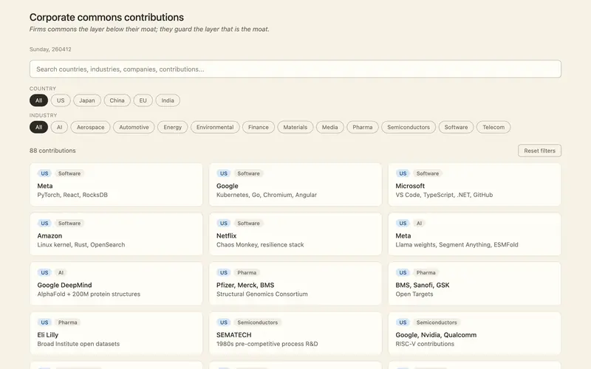The width and height of the screenshot is (591, 369).
Task: Click the US tag on Microsoft card
Action: tap(403, 173)
